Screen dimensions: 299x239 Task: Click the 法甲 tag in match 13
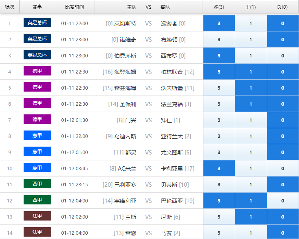[37, 216]
